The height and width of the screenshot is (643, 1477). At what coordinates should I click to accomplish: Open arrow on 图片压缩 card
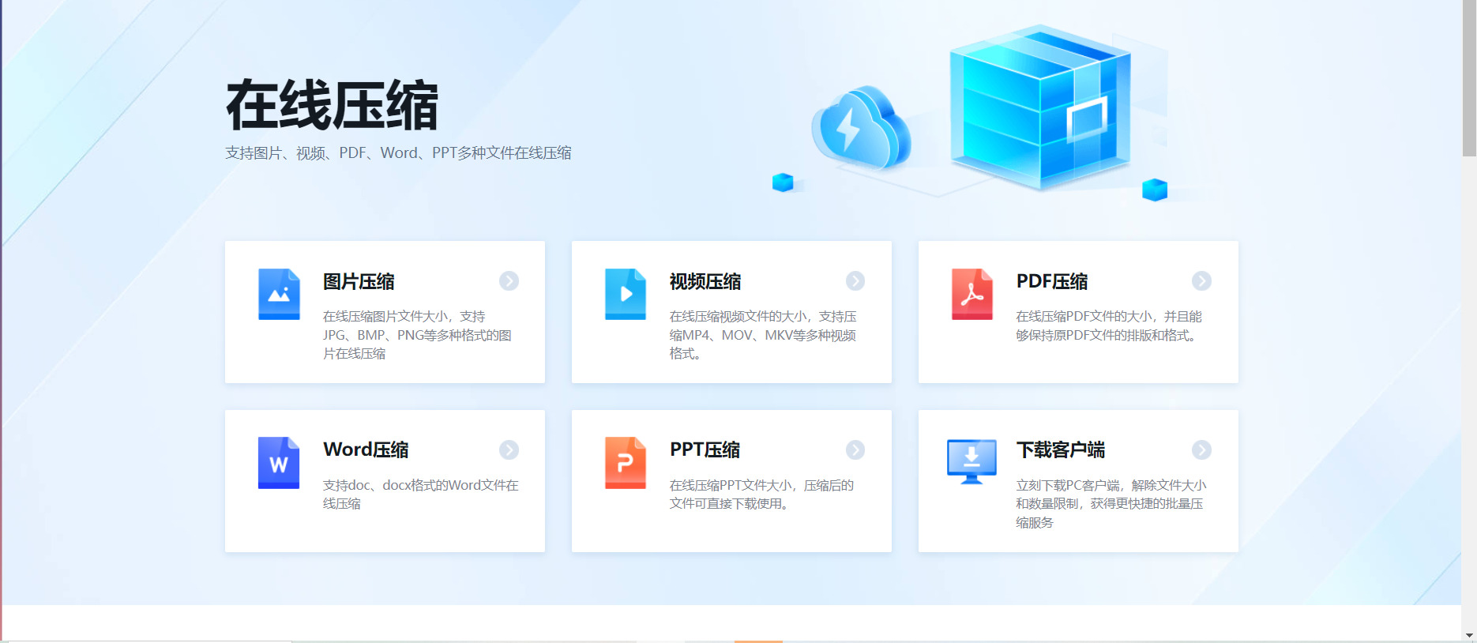[x=509, y=281]
